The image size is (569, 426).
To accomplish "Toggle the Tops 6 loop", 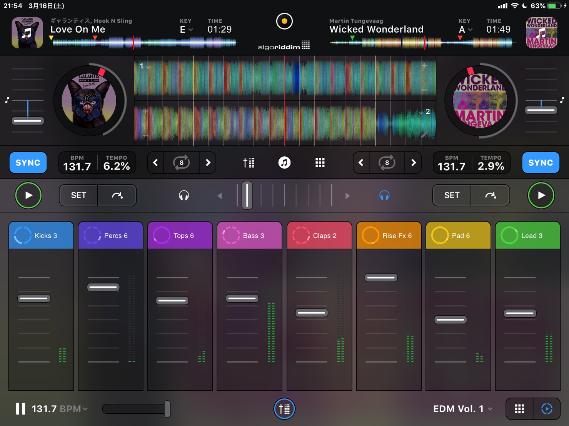I will (162, 235).
